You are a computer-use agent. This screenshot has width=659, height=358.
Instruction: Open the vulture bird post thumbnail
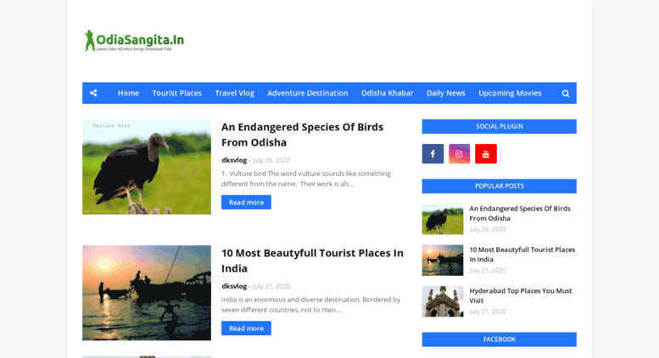pyautogui.click(x=147, y=167)
